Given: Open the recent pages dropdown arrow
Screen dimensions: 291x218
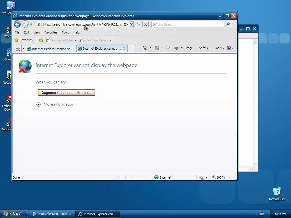Looking at the screenshot, I should pyautogui.click(x=31, y=24).
